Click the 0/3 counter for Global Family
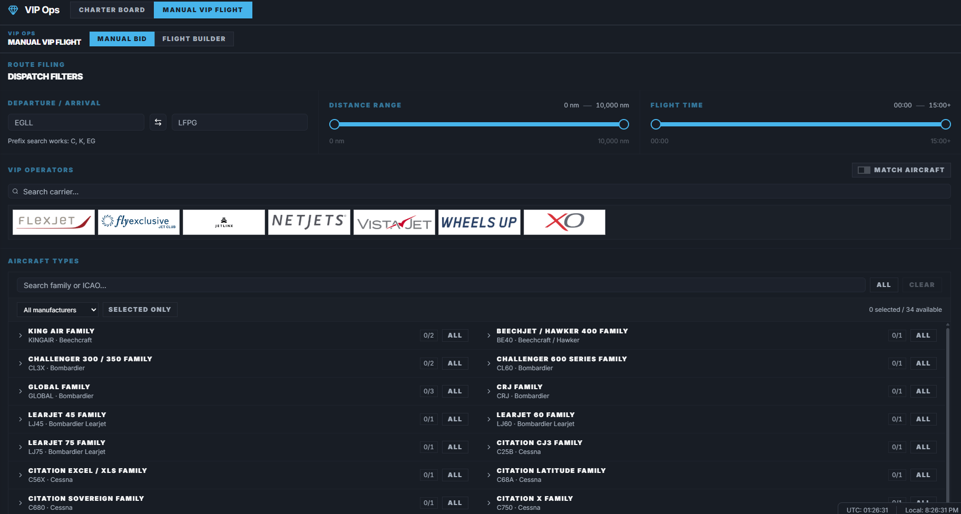961x514 pixels. click(x=429, y=391)
